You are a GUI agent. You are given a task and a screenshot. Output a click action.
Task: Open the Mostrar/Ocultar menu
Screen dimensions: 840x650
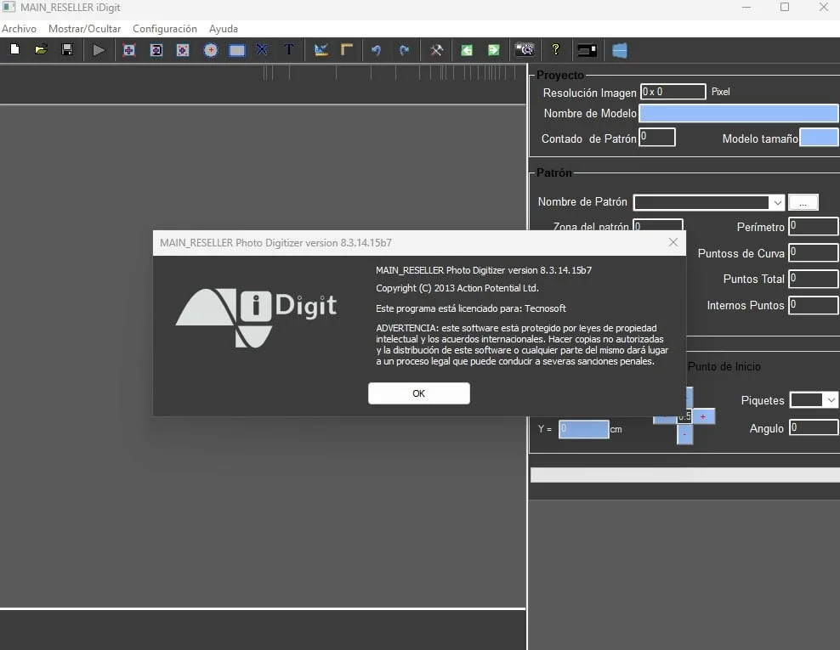pos(85,29)
